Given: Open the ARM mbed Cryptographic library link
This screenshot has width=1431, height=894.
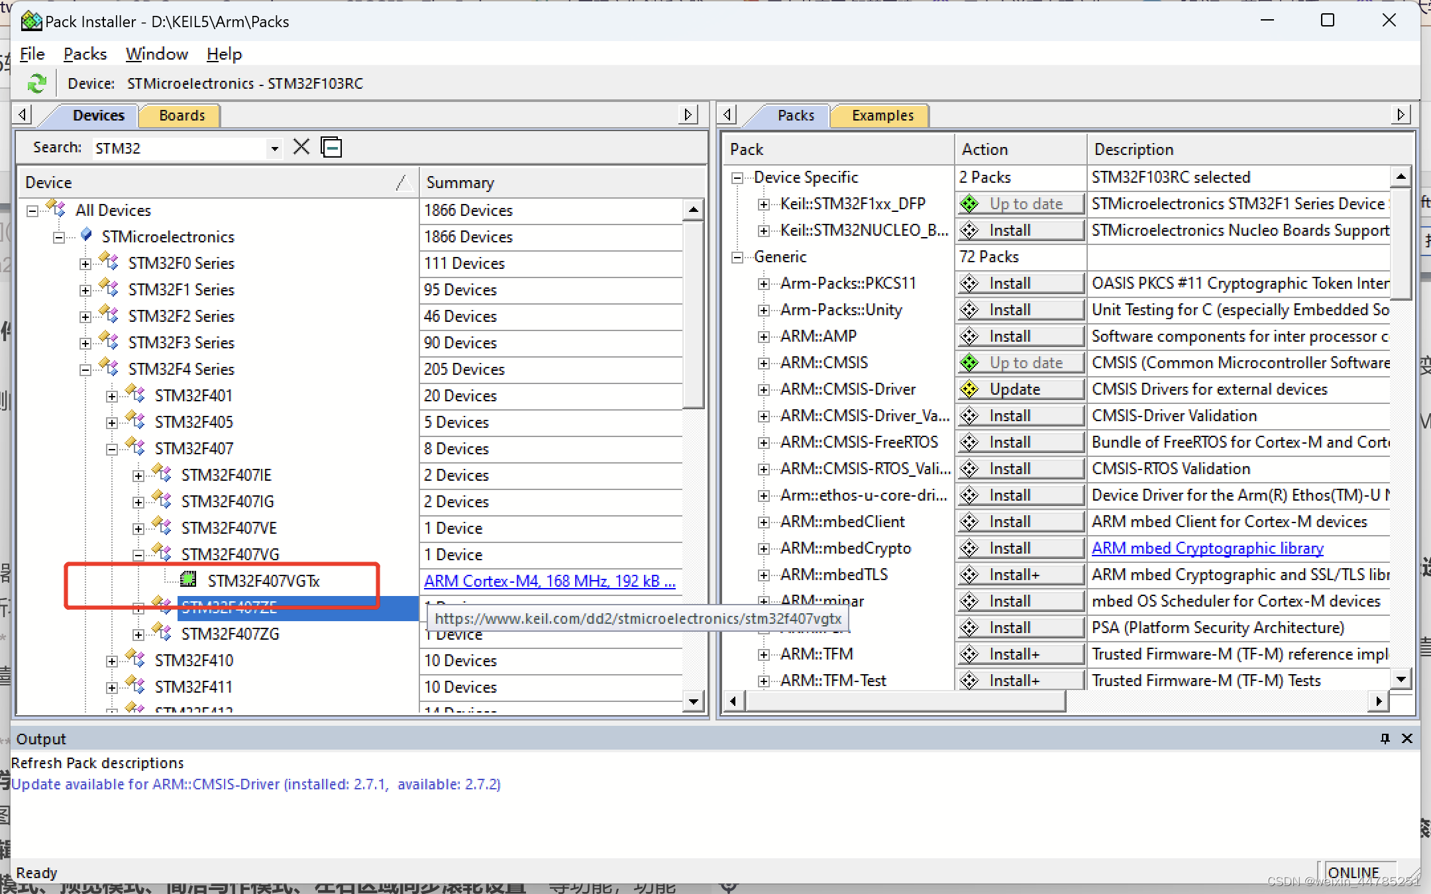Looking at the screenshot, I should [x=1207, y=548].
